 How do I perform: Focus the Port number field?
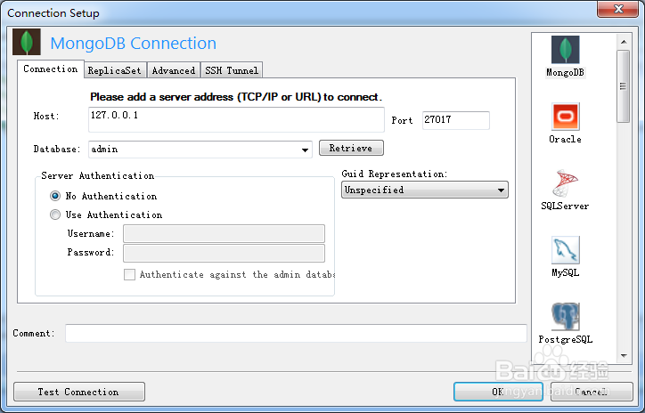[x=455, y=120]
